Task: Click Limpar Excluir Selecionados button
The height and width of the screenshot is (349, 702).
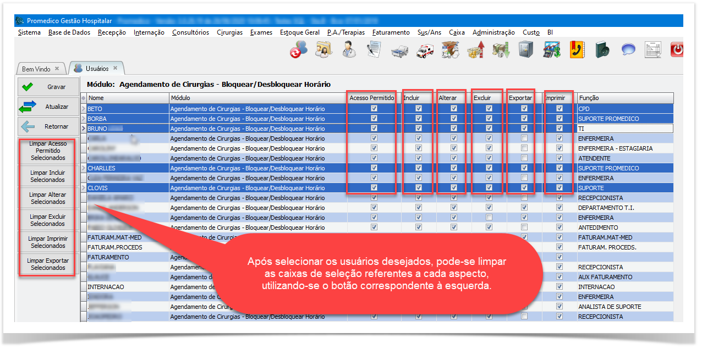Action: [x=47, y=220]
